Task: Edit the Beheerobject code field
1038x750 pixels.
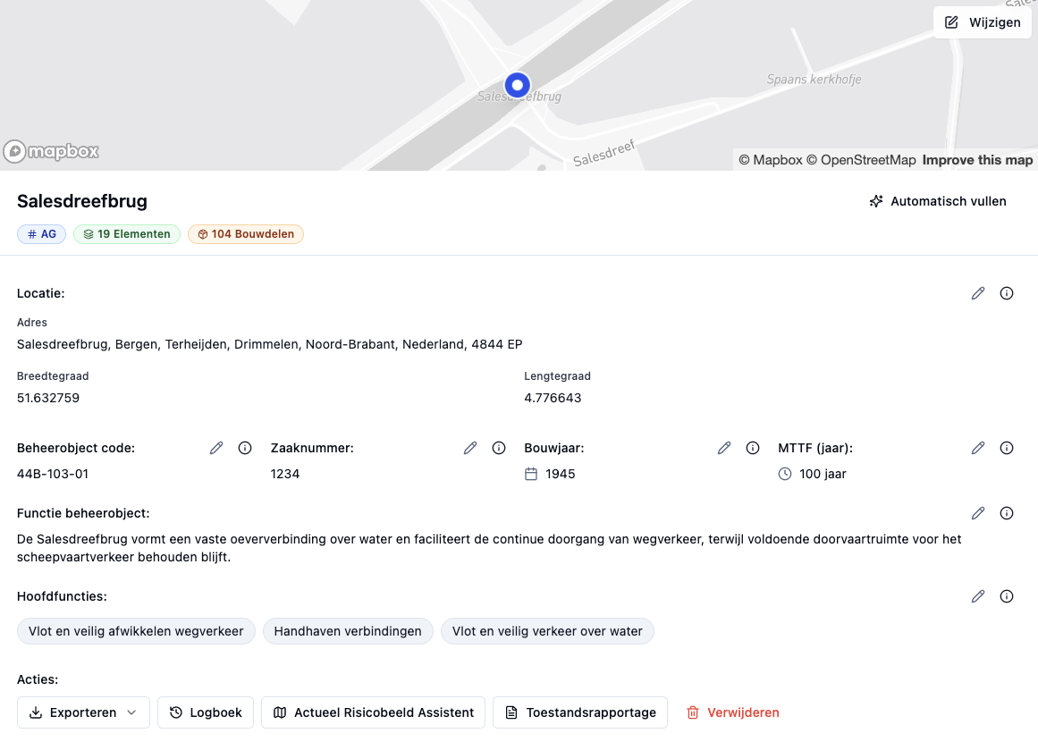Action: click(x=216, y=448)
